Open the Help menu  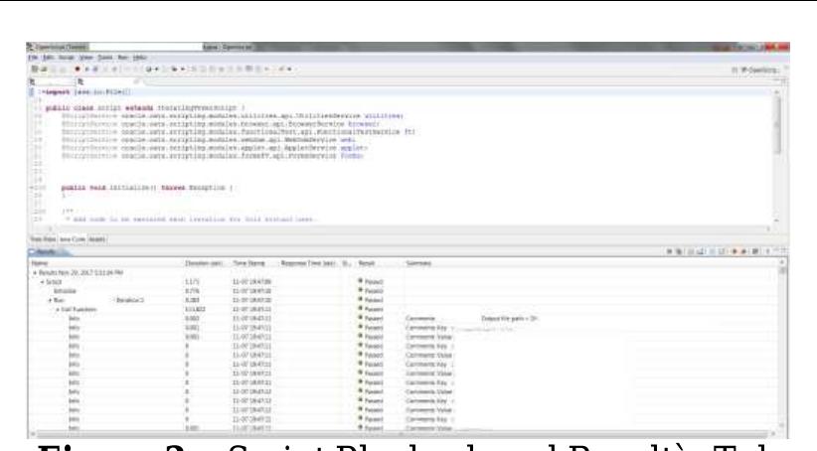click(x=139, y=58)
